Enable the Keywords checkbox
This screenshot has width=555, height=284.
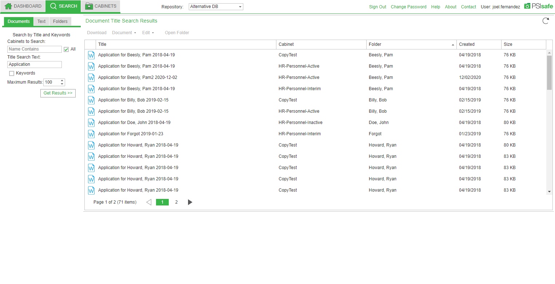[x=12, y=73]
